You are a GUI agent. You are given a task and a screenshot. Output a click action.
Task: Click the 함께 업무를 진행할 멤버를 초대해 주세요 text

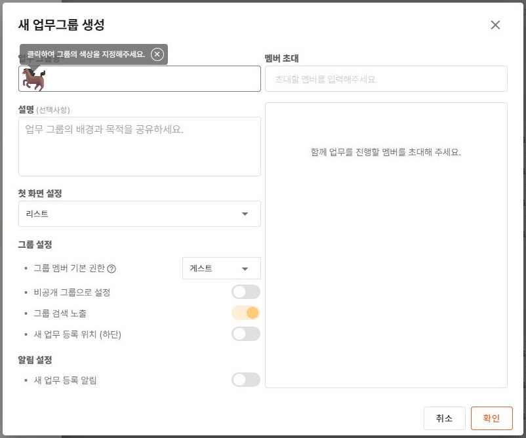pos(386,152)
